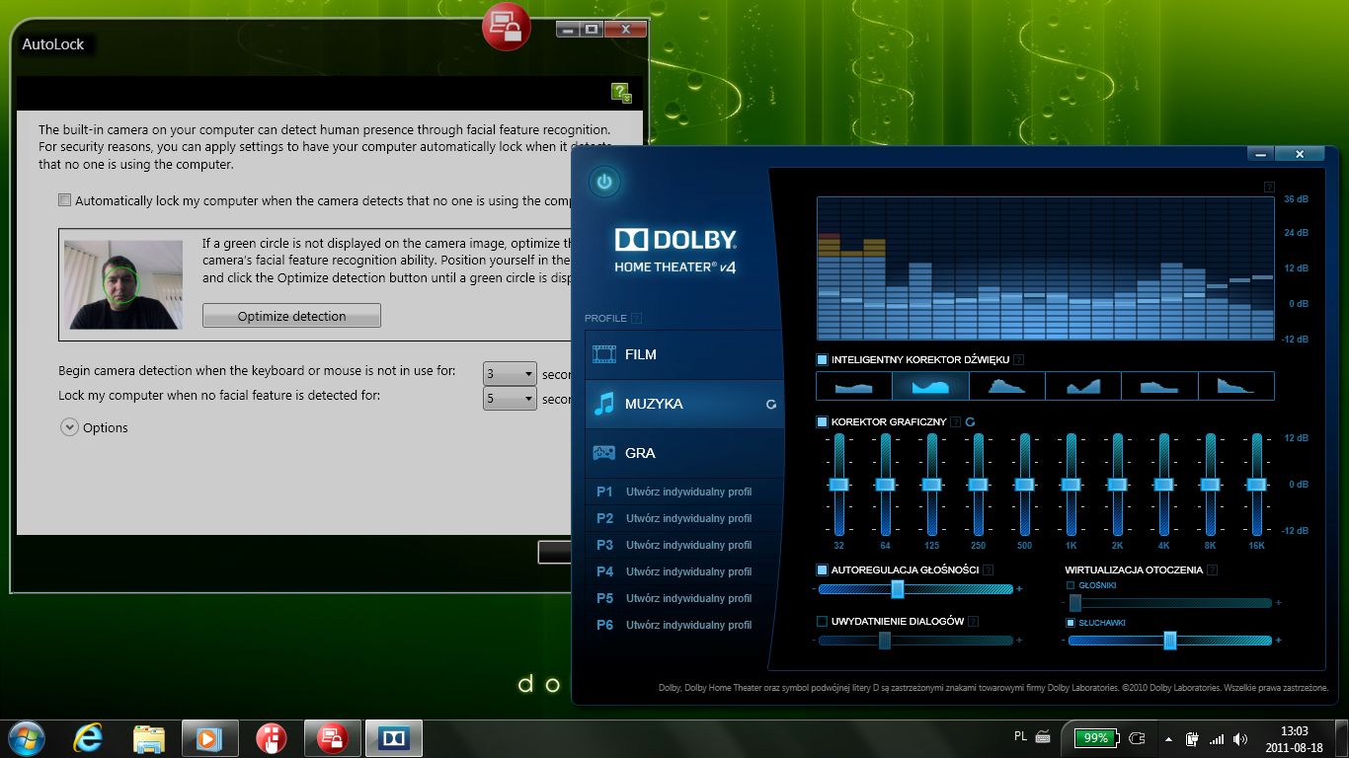The image size is (1349, 758).
Task: Switch to the Dolby Home Theater taskbar button
Action: click(394, 738)
